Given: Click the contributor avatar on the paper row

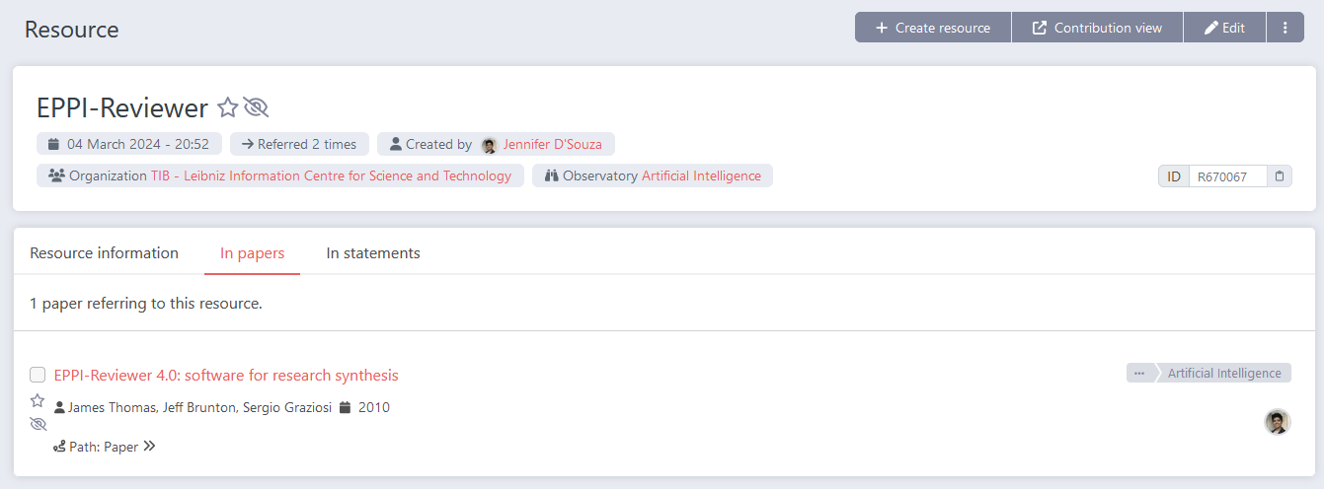Looking at the screenshot, I should [x=1278, y=422].
